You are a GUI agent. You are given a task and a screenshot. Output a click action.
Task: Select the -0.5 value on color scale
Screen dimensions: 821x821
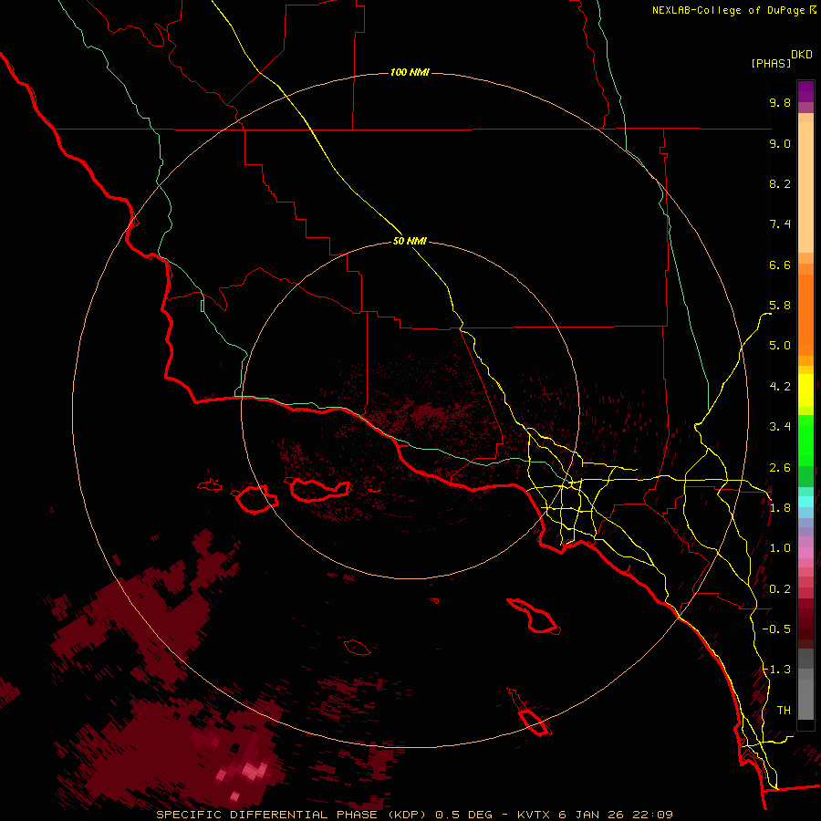(x=776, y=629)
